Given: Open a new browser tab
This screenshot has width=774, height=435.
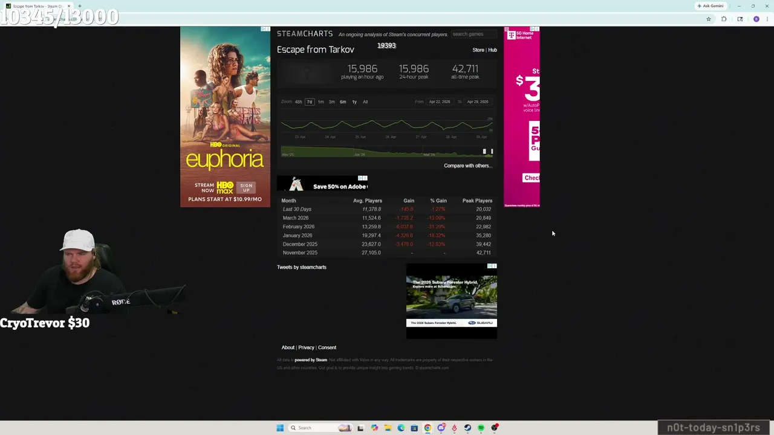Looking at the screenshot, I should click(79, 6).
